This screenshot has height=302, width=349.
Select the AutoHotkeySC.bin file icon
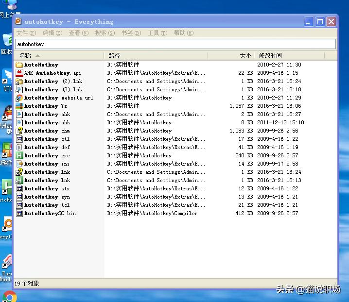coord(19,213)
